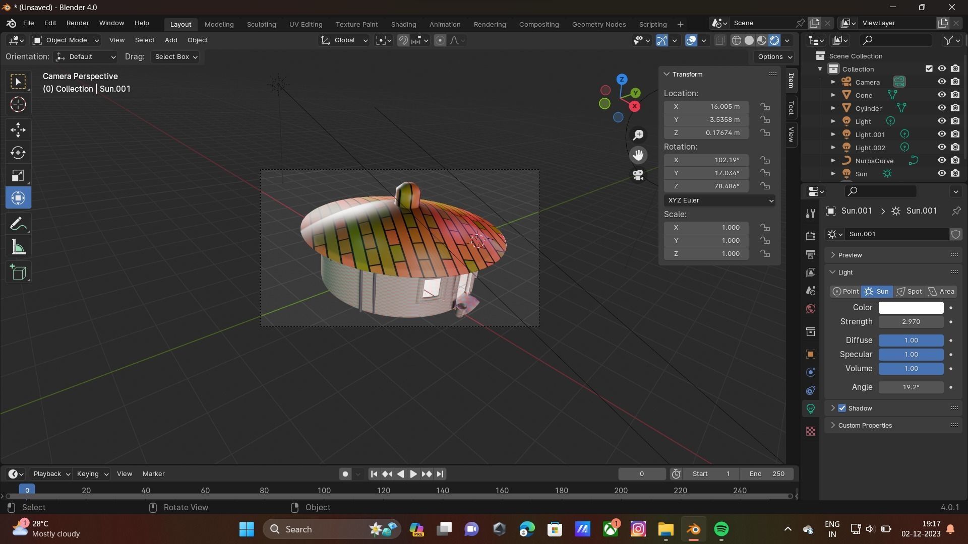Set light type to Area
Screen dimensions: 968x544
[x=941, y=292]
